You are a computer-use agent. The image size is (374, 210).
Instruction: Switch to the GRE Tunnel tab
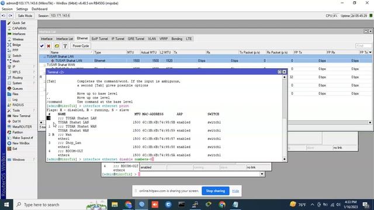[x=136, y=39]
